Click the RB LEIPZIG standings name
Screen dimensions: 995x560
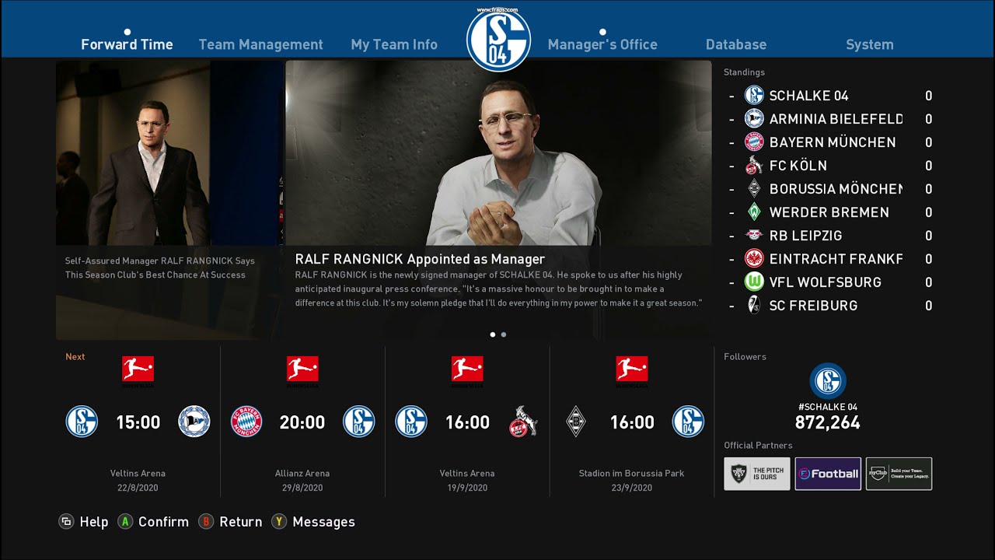(805, 236)
